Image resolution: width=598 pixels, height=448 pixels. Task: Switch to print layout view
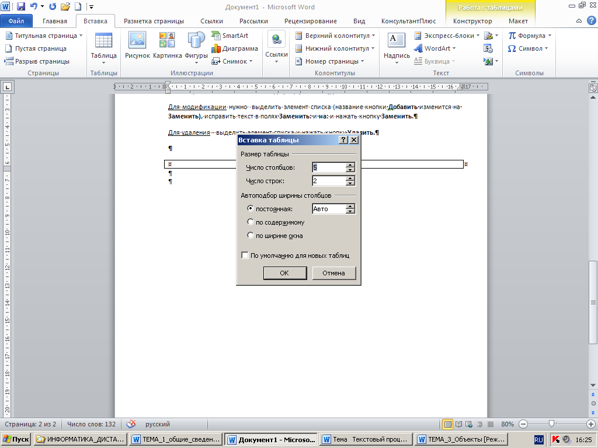[x=448, y=424]
